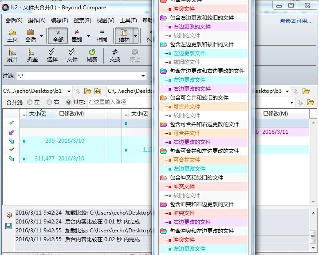The width and height of the screenshot is (319, 255).
Task: Open the Structure (结构) dropdown arrow
Action: 136,36
